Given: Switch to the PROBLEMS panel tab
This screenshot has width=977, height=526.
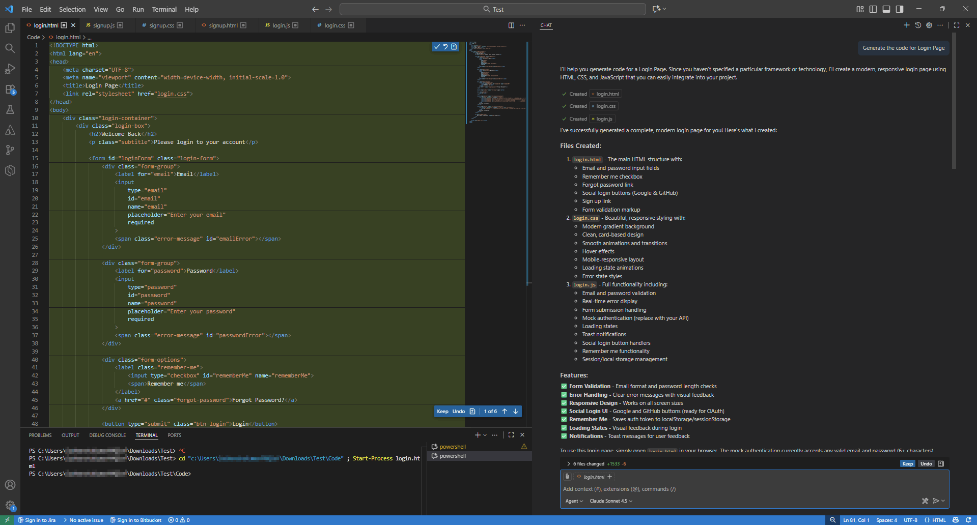Looking at the screenshot, I should click(40, 435).
